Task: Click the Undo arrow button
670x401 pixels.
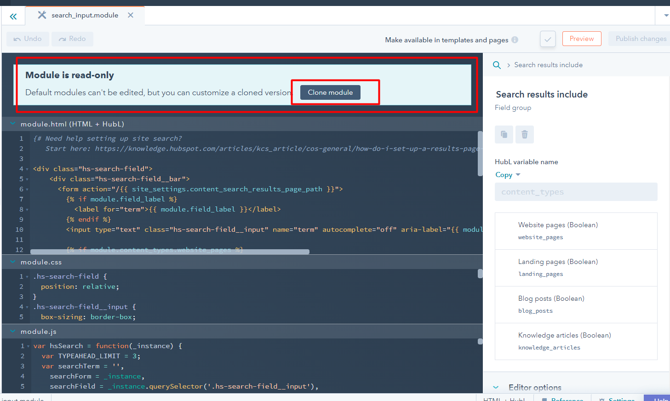Action: point(28,39)
